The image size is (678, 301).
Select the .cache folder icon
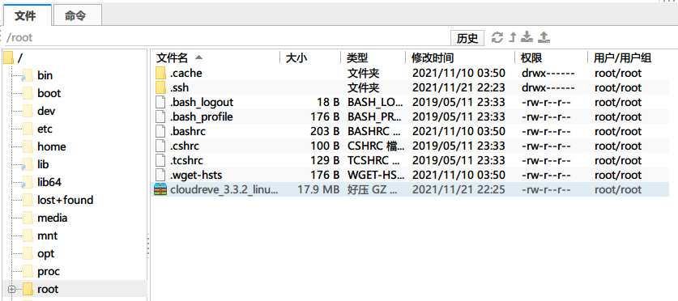point(160,73)
